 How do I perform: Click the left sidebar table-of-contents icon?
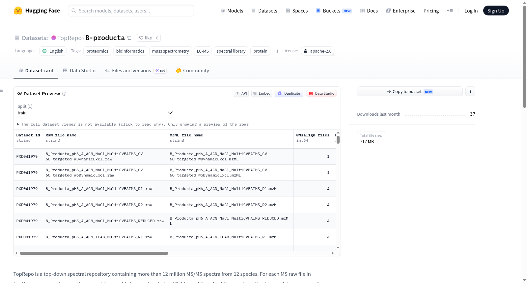tap(1, 90)
